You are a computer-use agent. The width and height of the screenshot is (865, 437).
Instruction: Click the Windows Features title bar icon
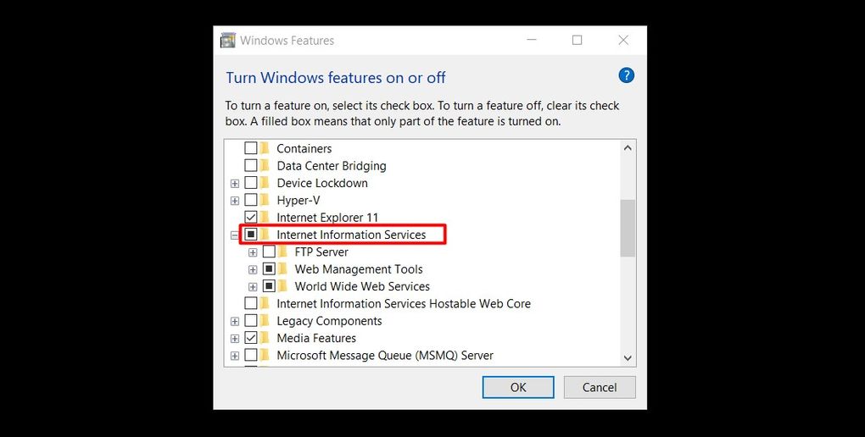(x=227, y=41)
